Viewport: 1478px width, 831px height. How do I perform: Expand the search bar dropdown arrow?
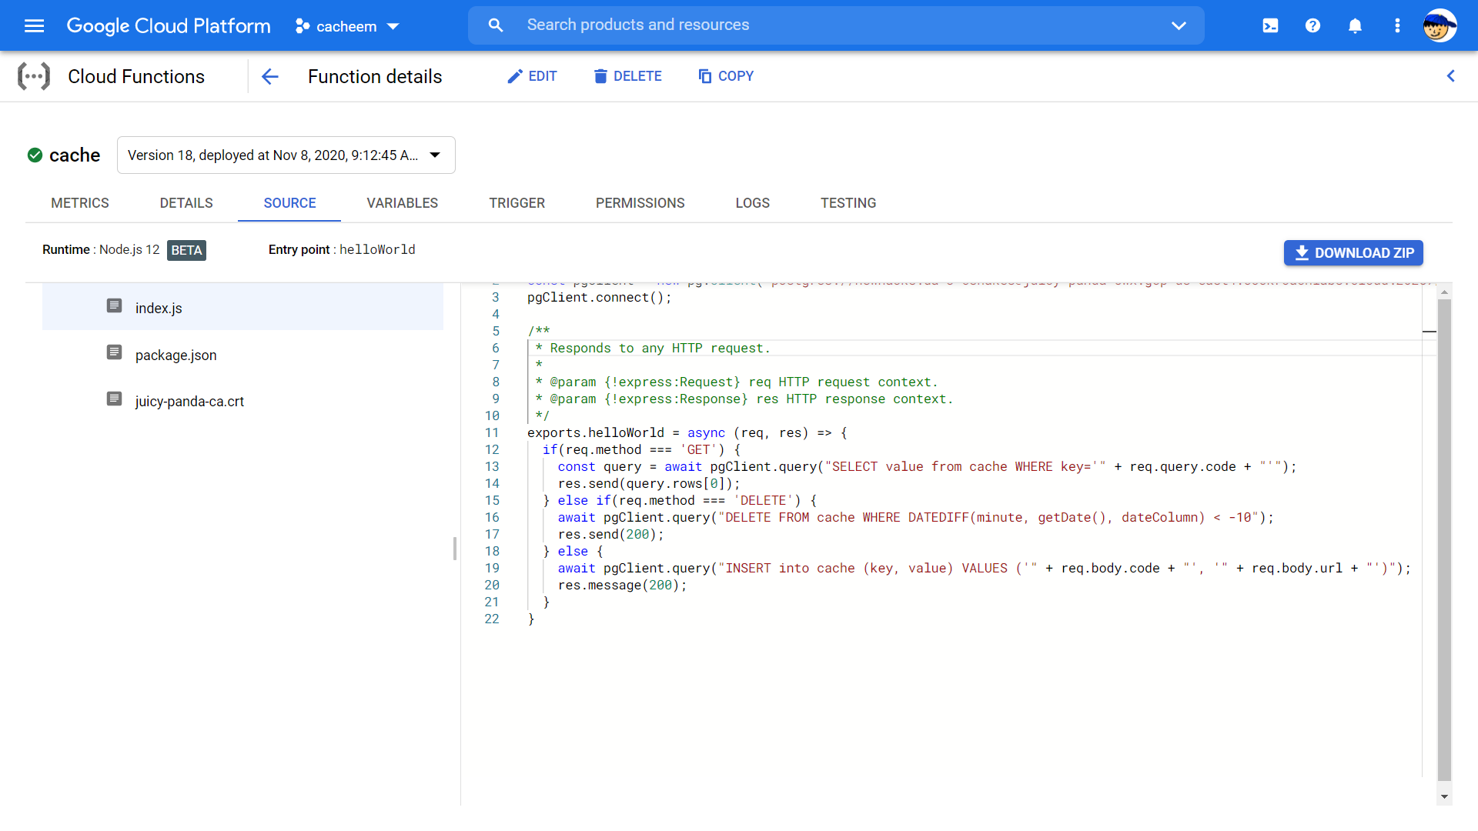1178,25
